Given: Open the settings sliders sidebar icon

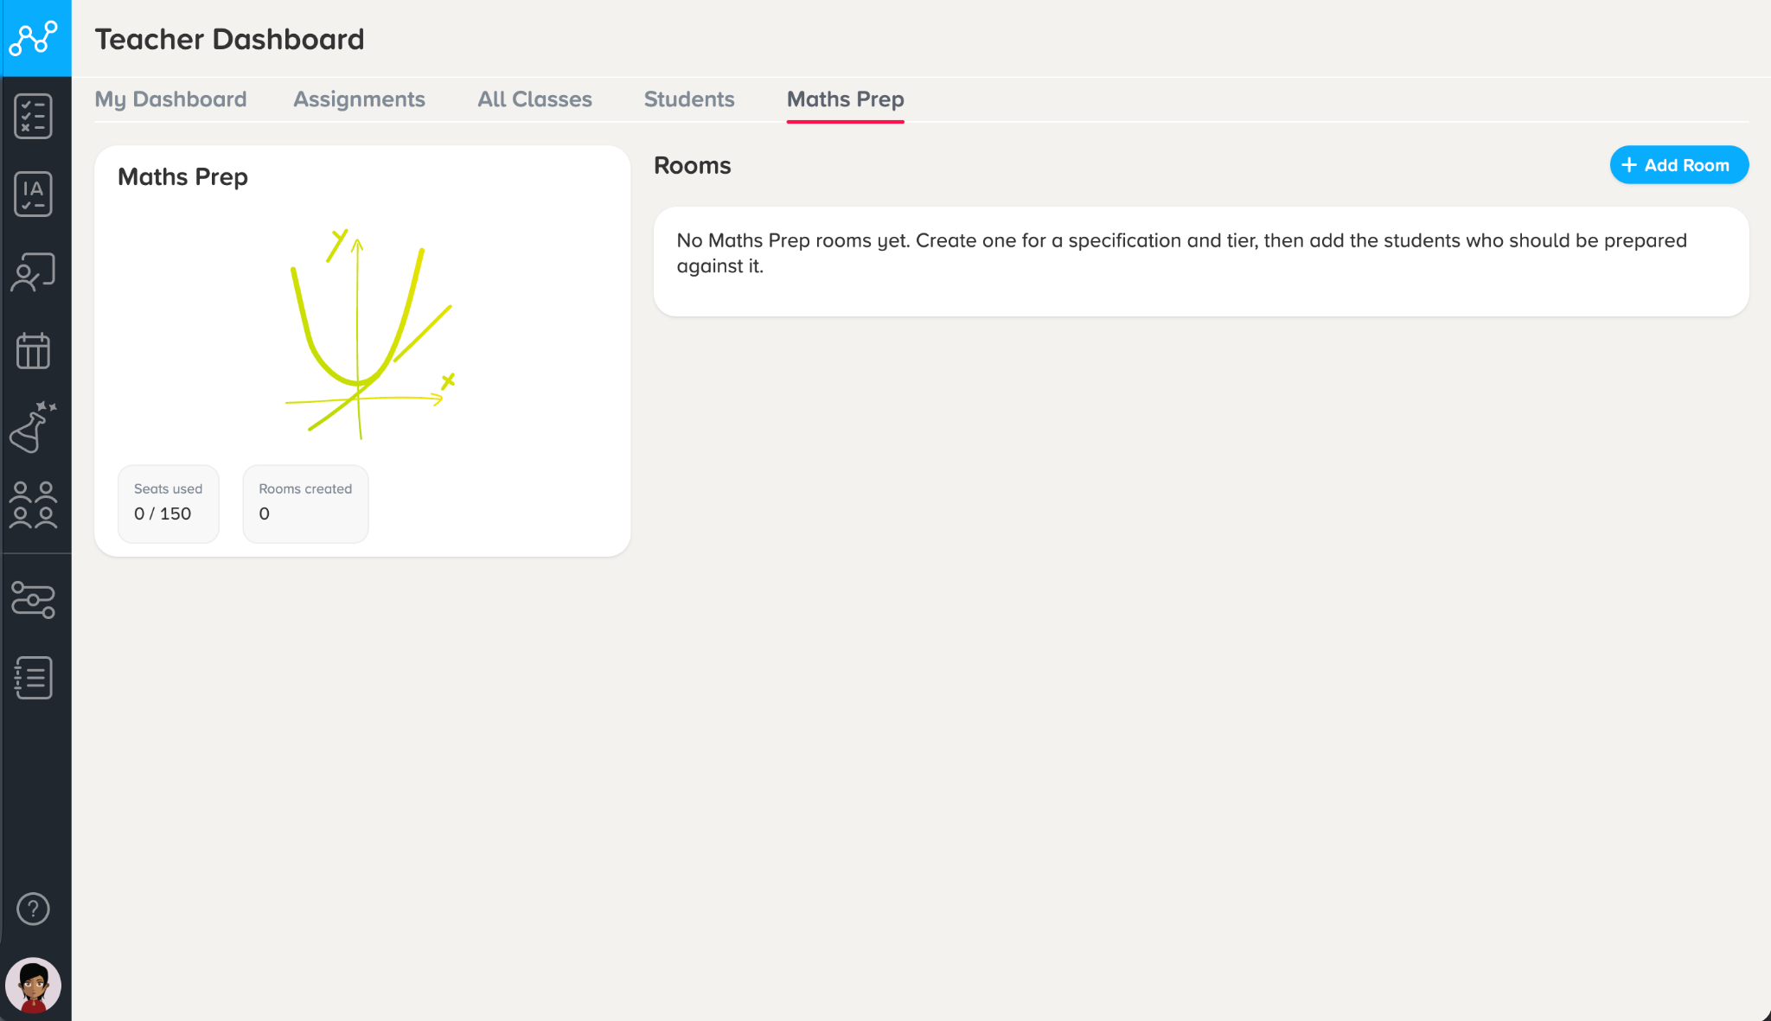Looking at the screenshot, I should (34, 600).
